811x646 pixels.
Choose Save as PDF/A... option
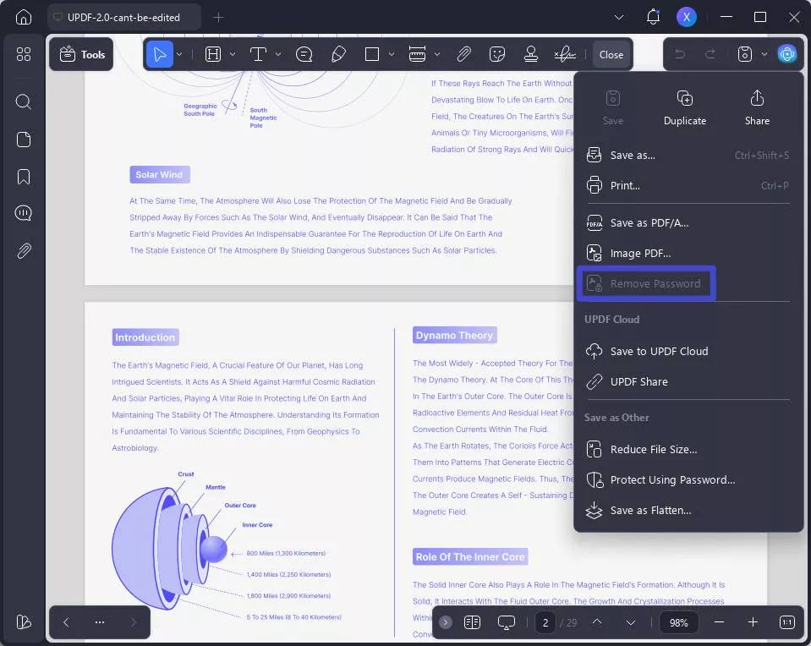point(688,223)
